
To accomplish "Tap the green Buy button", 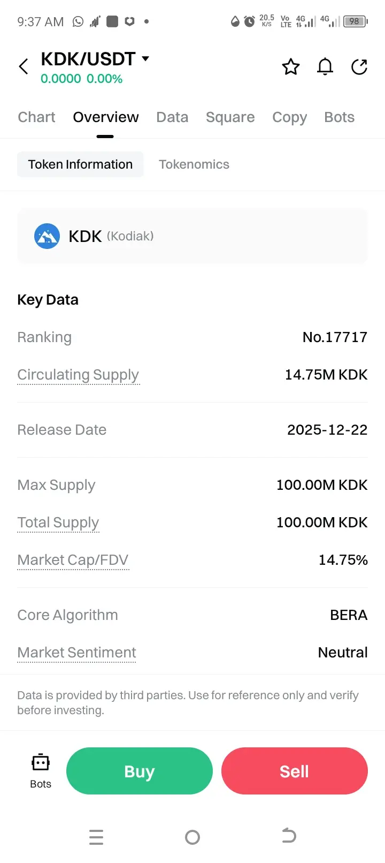I will [x=140, y=771].
